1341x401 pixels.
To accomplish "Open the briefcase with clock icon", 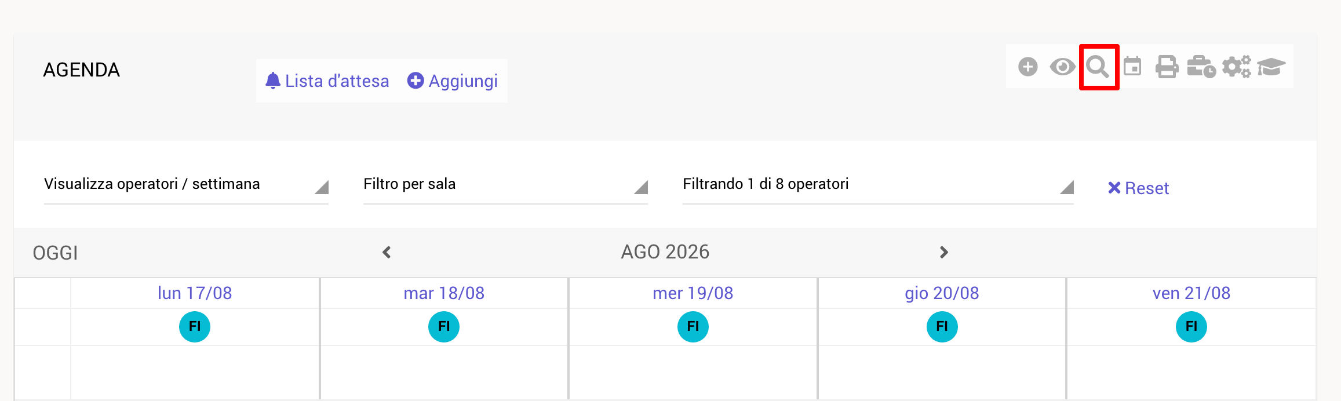I will pyautogui.click(x=1201, y=67).
